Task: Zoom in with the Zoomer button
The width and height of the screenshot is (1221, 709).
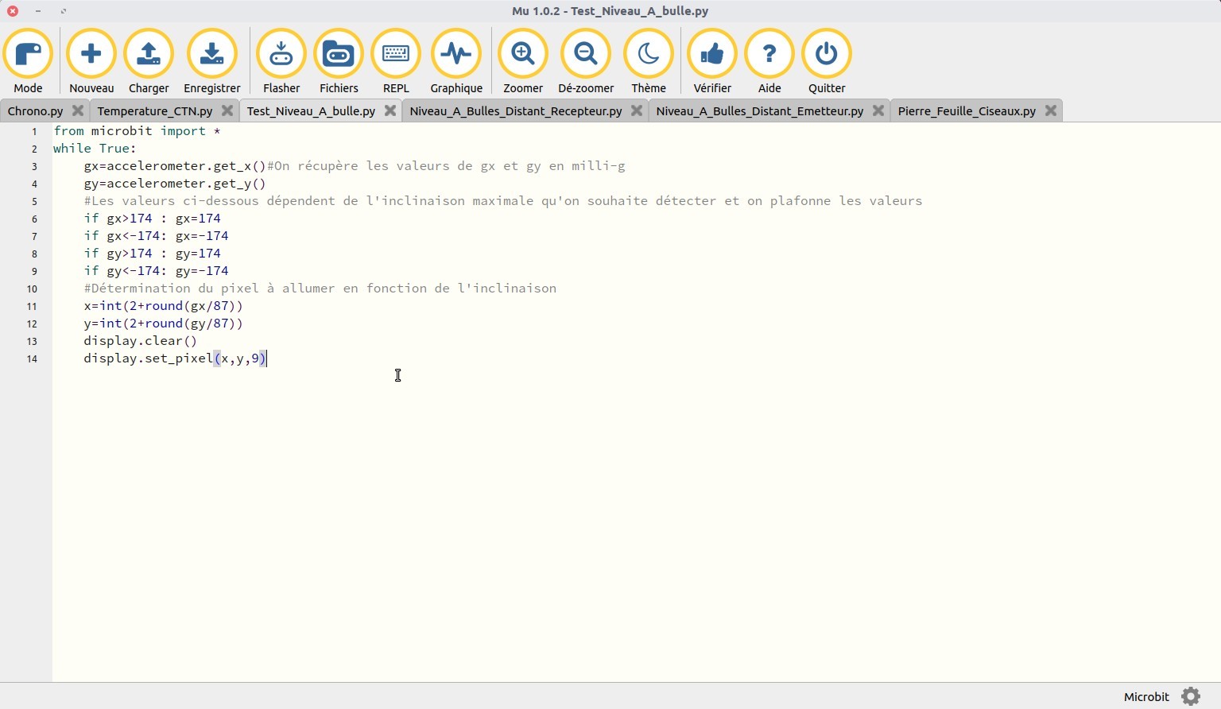Action: pos(523,55)
